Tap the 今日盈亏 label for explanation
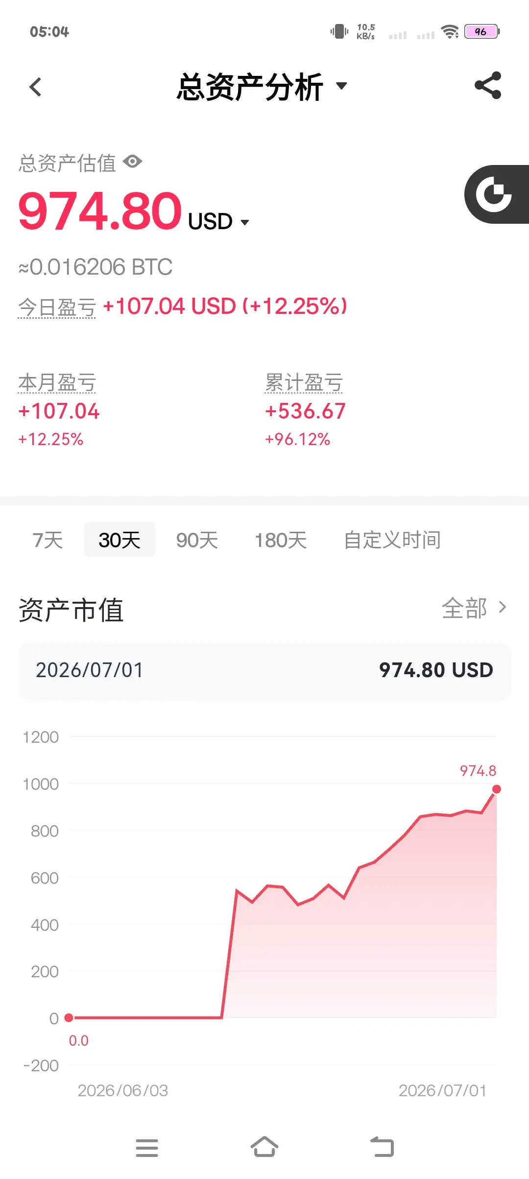 [57, 307]
